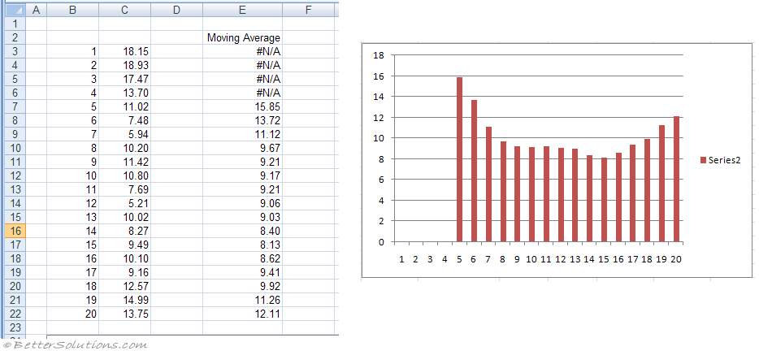Viewport: 759px width, 351px height.
Task: Click cell containing 7.69
Action: coord(125,189)
